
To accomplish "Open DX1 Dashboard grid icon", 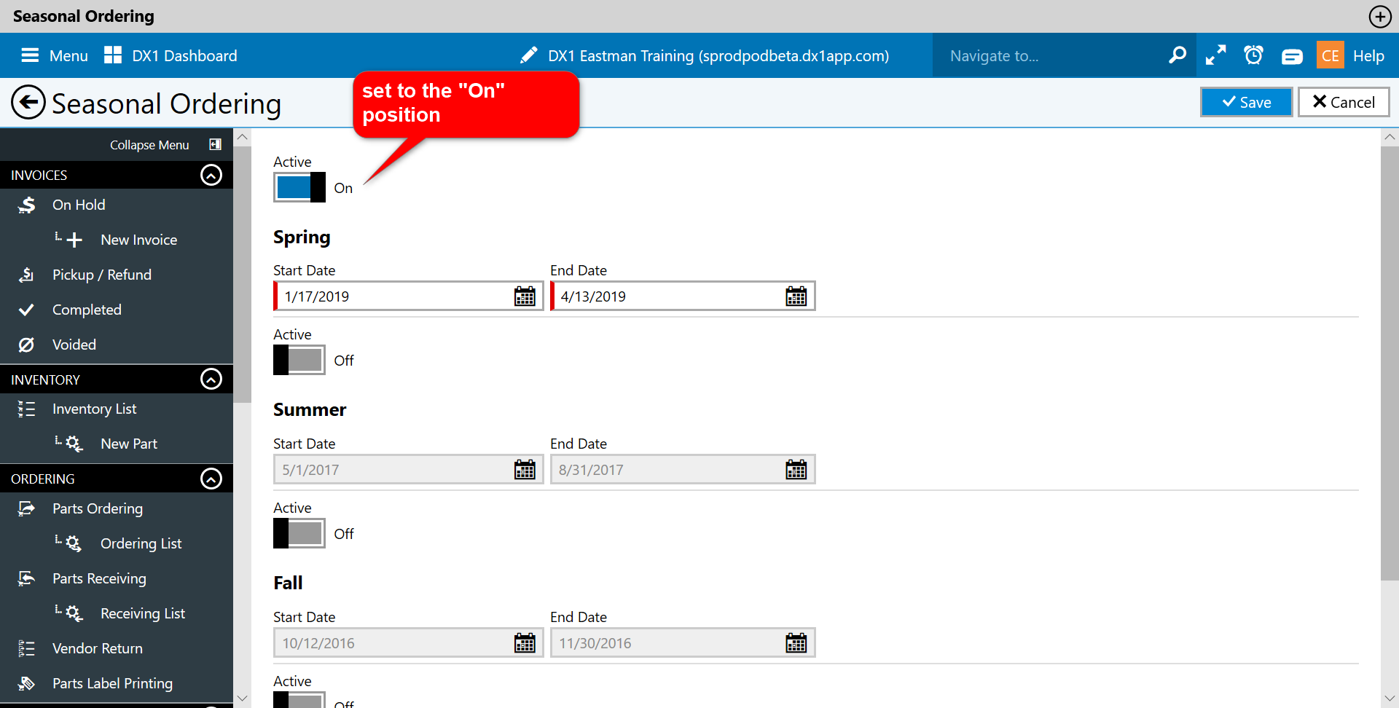I will [113, 55].
